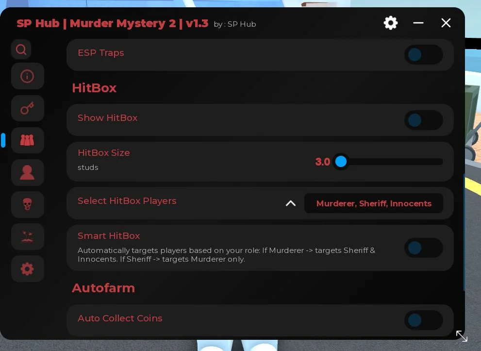Toggle Auto Collect Coins on

(423, 320)
